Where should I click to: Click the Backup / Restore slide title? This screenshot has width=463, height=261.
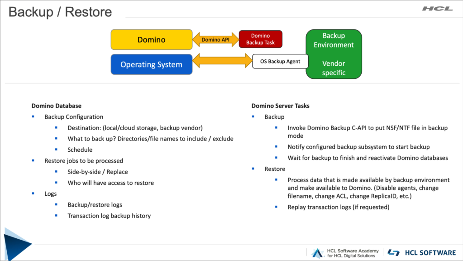[60, 12]
